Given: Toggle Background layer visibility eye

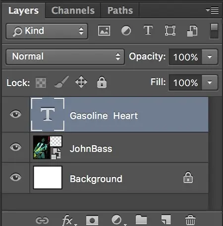Looking at the screenshot, I should click(15, 178).
